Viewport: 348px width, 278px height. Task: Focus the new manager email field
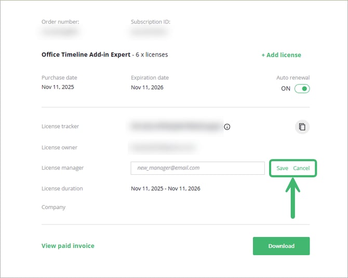coord(197,168)
